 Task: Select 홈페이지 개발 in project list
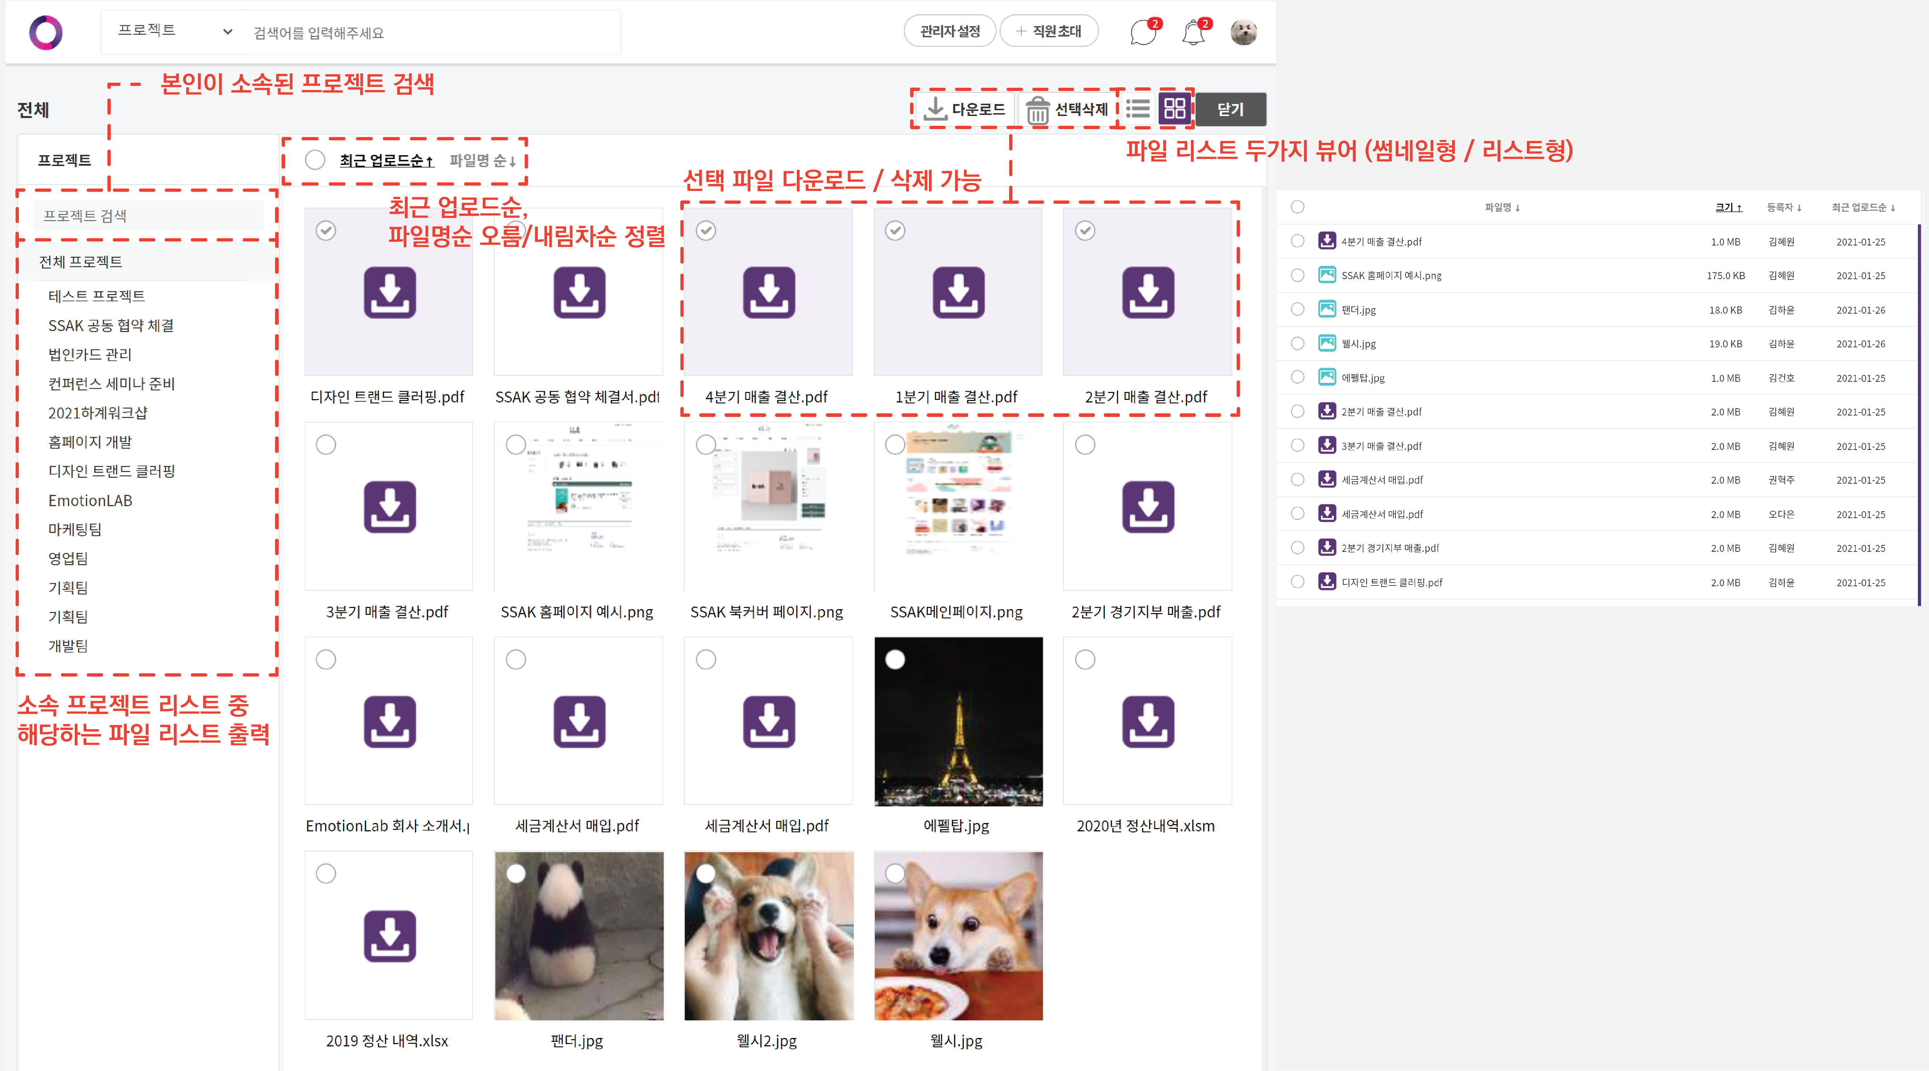(90, 442)
